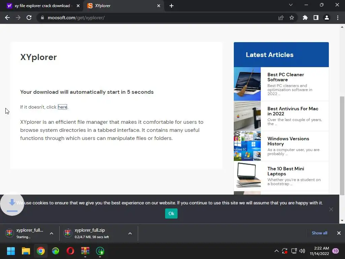The height and width of the screenshot is (259, 345).
Task: Open the side panel icon
Action: pyautogui.click(x=316, y=18)
